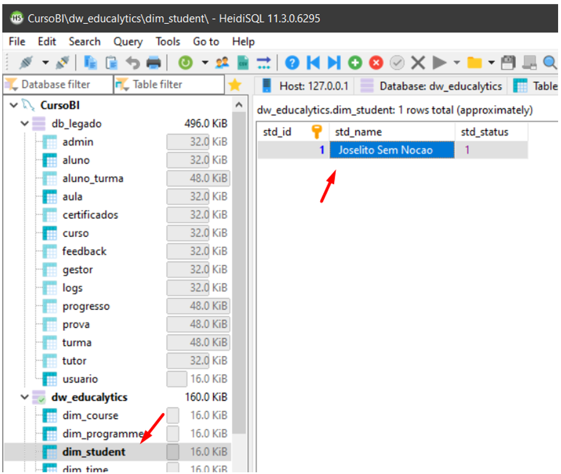
Task: Select the tutor table
Action: (74, 361)
